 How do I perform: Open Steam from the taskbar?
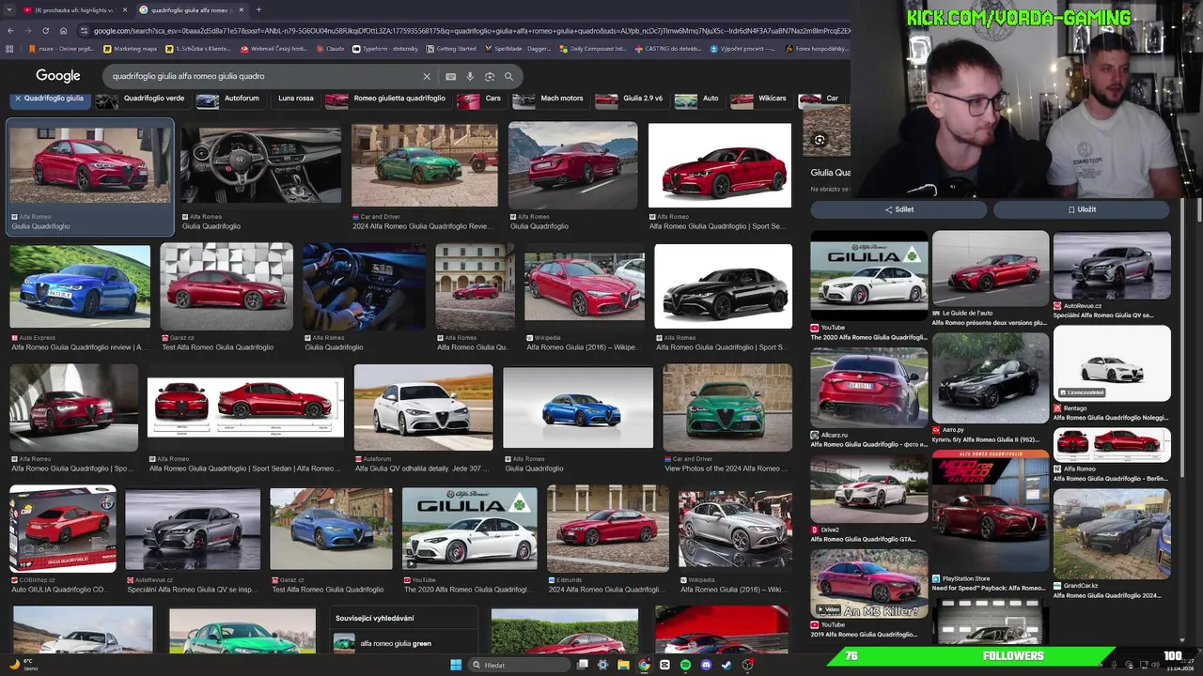pos(726,665)
